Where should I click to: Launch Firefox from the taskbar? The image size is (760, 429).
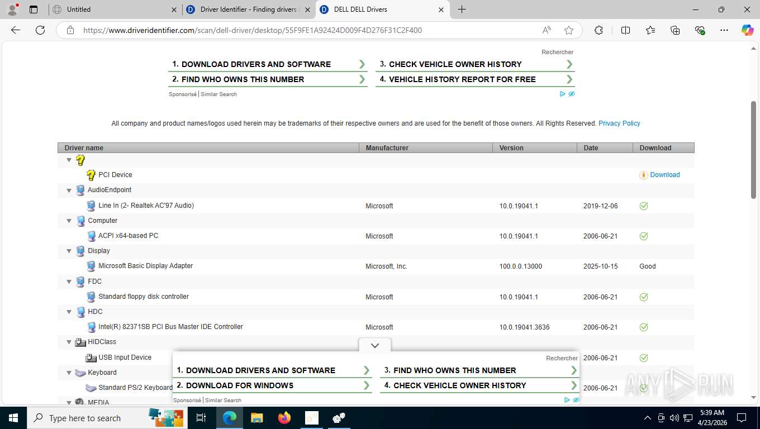284,418
